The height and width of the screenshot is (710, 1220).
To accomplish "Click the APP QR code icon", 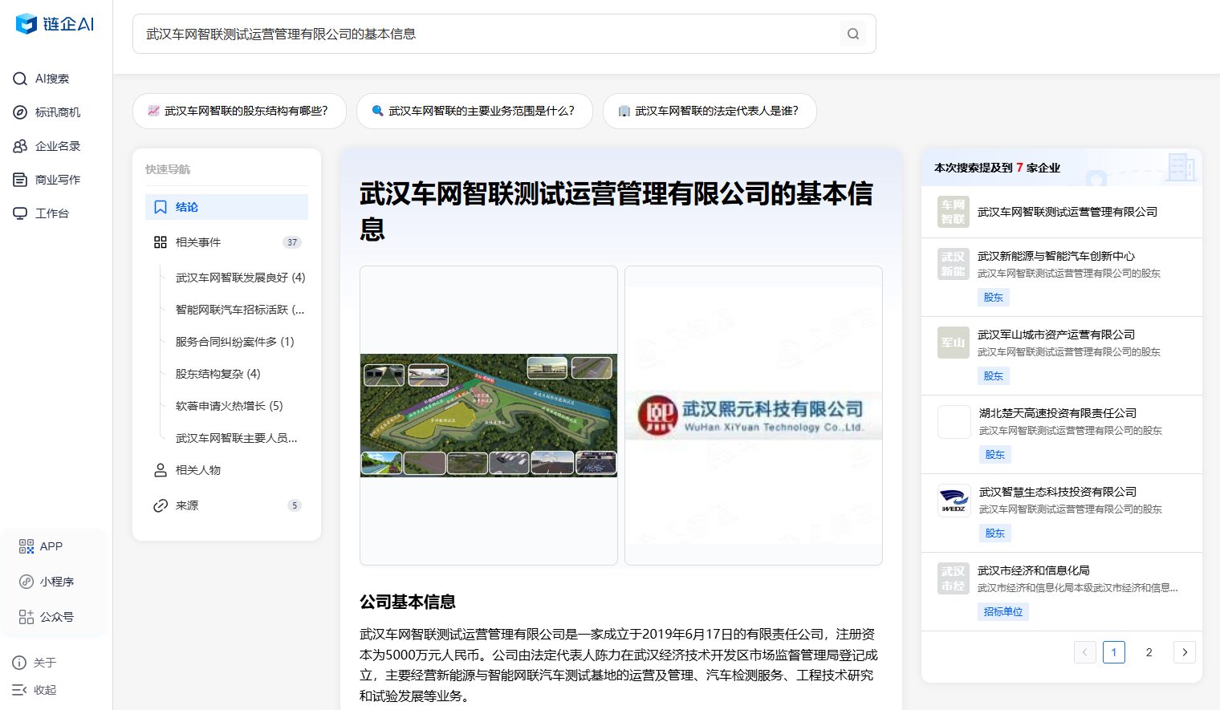I will [26, 546].
